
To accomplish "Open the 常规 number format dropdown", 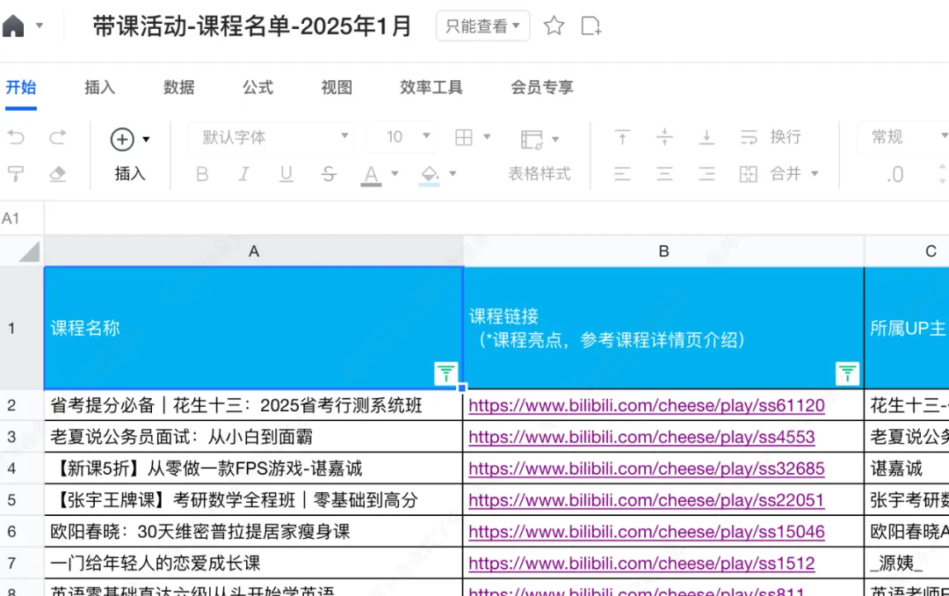I will [903, 137].
